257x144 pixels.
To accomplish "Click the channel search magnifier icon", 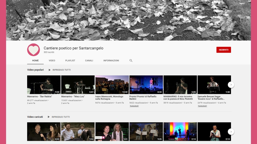I will 131,61.
